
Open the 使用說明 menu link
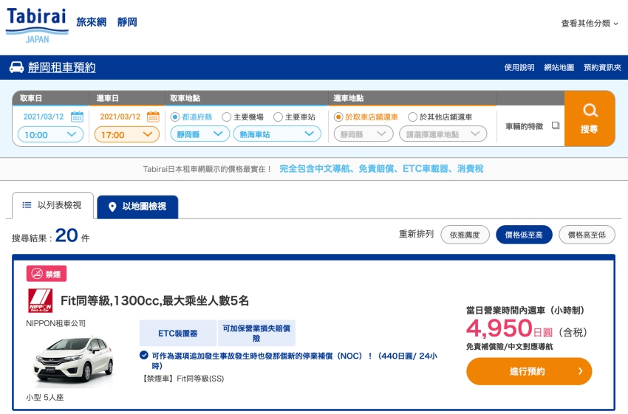(x=519, y=67)
